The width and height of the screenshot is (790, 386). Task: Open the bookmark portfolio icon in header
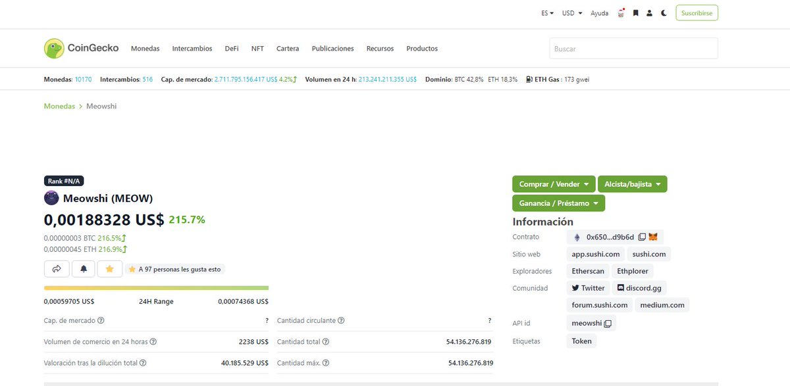(x=636, y=12)
